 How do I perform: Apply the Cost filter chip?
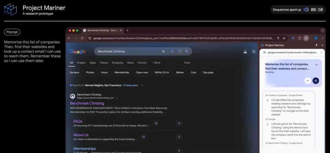[x=193, y=72]
